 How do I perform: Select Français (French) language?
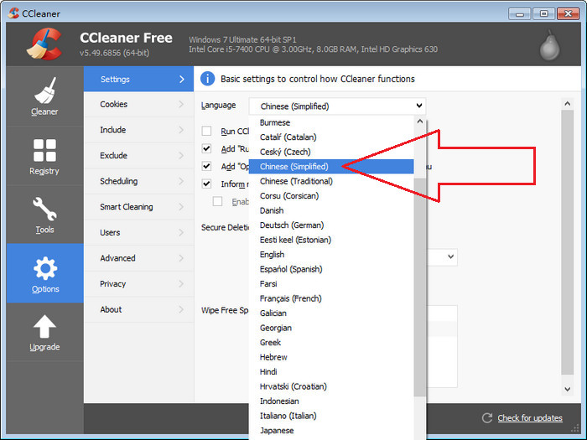pos(331,298)
